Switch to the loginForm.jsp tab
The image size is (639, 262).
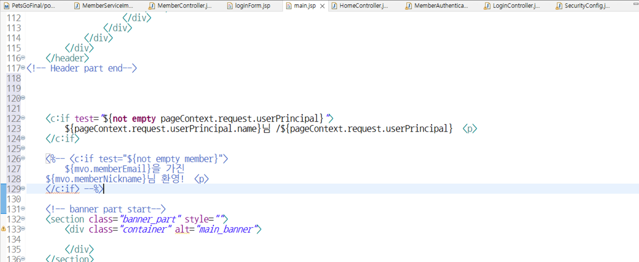click(250, 6)
